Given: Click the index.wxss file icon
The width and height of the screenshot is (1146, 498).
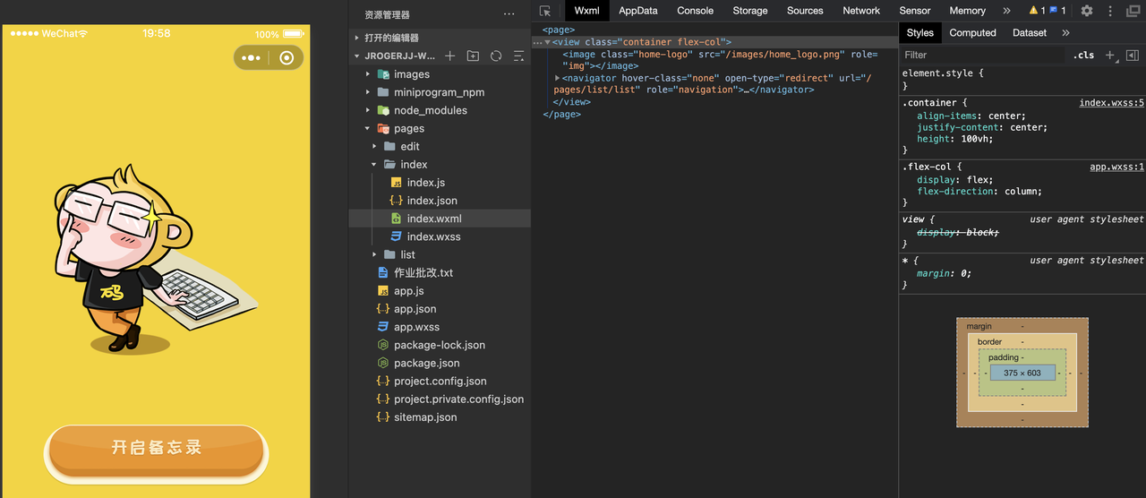Looking at the screenshot, I should [x=397, y=236].
